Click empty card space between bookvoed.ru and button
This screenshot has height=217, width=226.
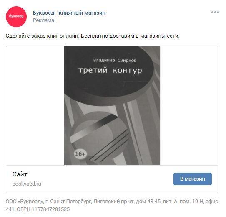point(107,179)
